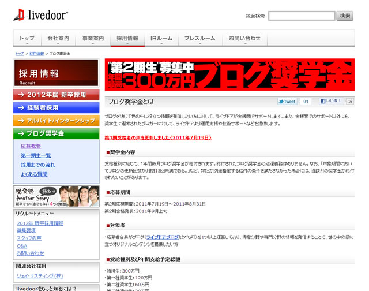The width and height of the screenshot is (369, 291).
Task: Click the スタッフの声 link
Action: [x=29, y=238]
